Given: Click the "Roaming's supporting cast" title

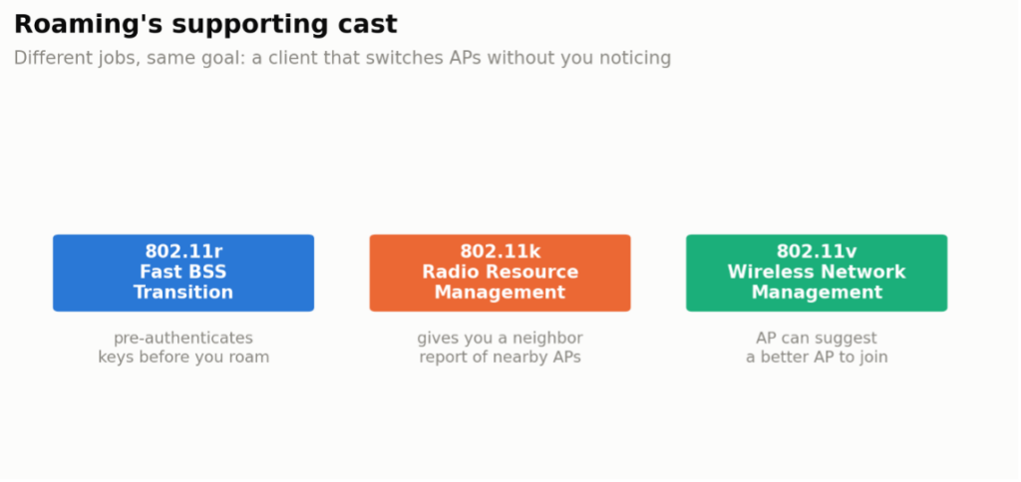Looking at the screenshot, I should [205, 24].
